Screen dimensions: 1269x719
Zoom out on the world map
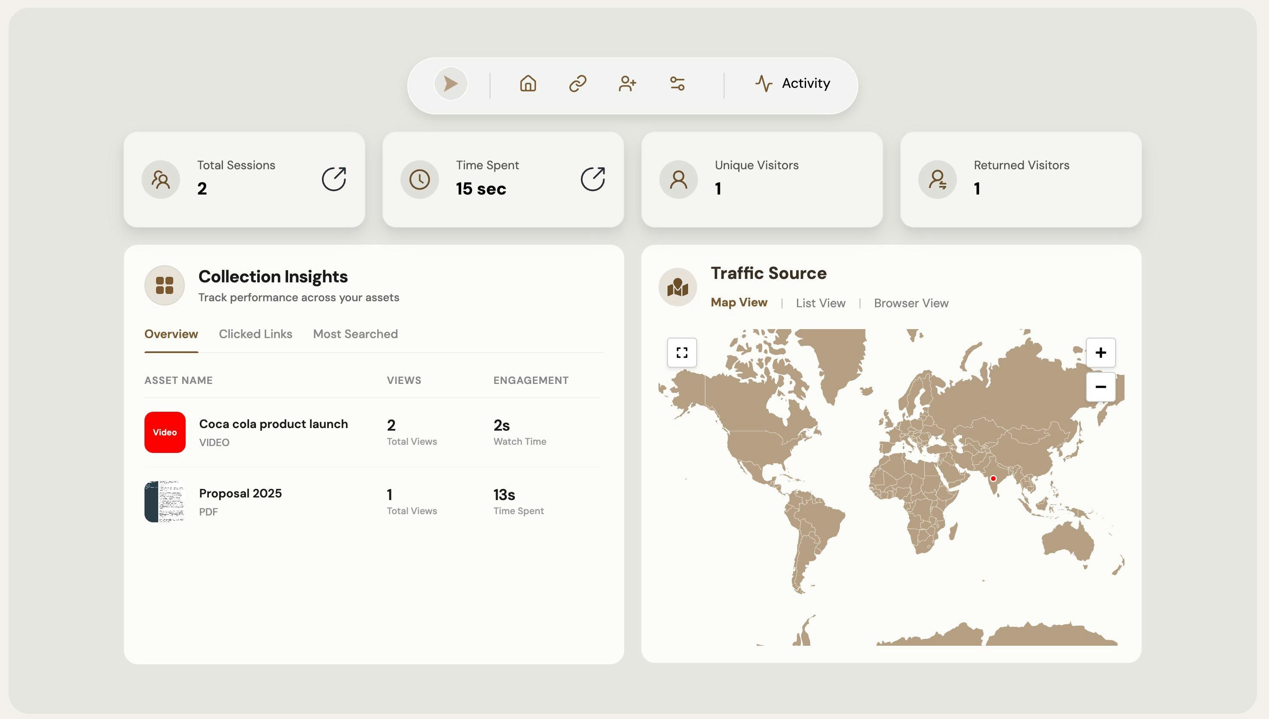click(1101, 386)
